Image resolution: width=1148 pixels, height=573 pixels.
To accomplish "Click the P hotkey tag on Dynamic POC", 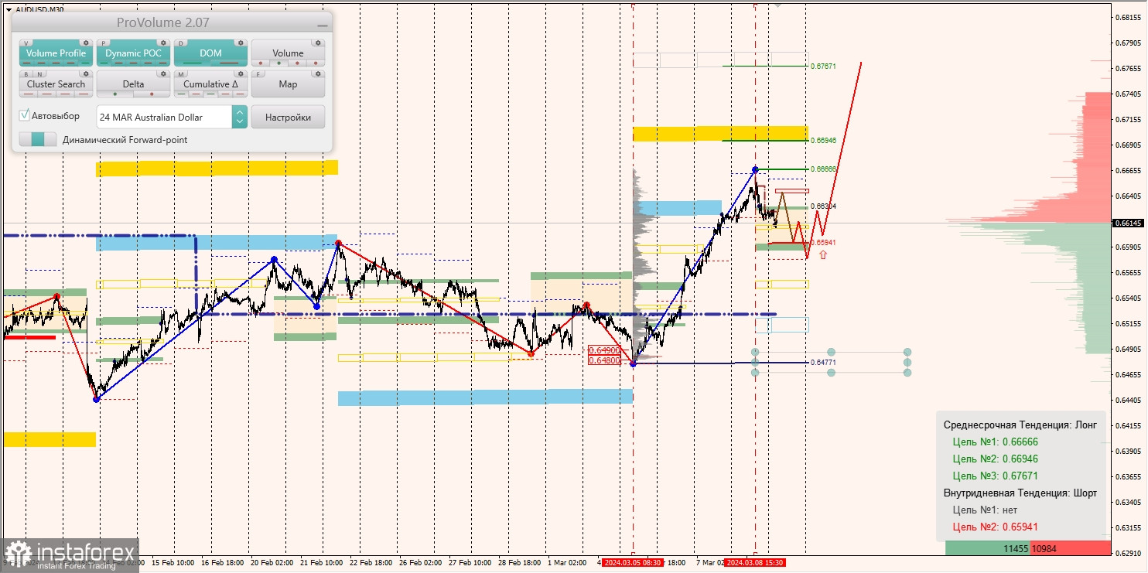I will coord(104,43).
